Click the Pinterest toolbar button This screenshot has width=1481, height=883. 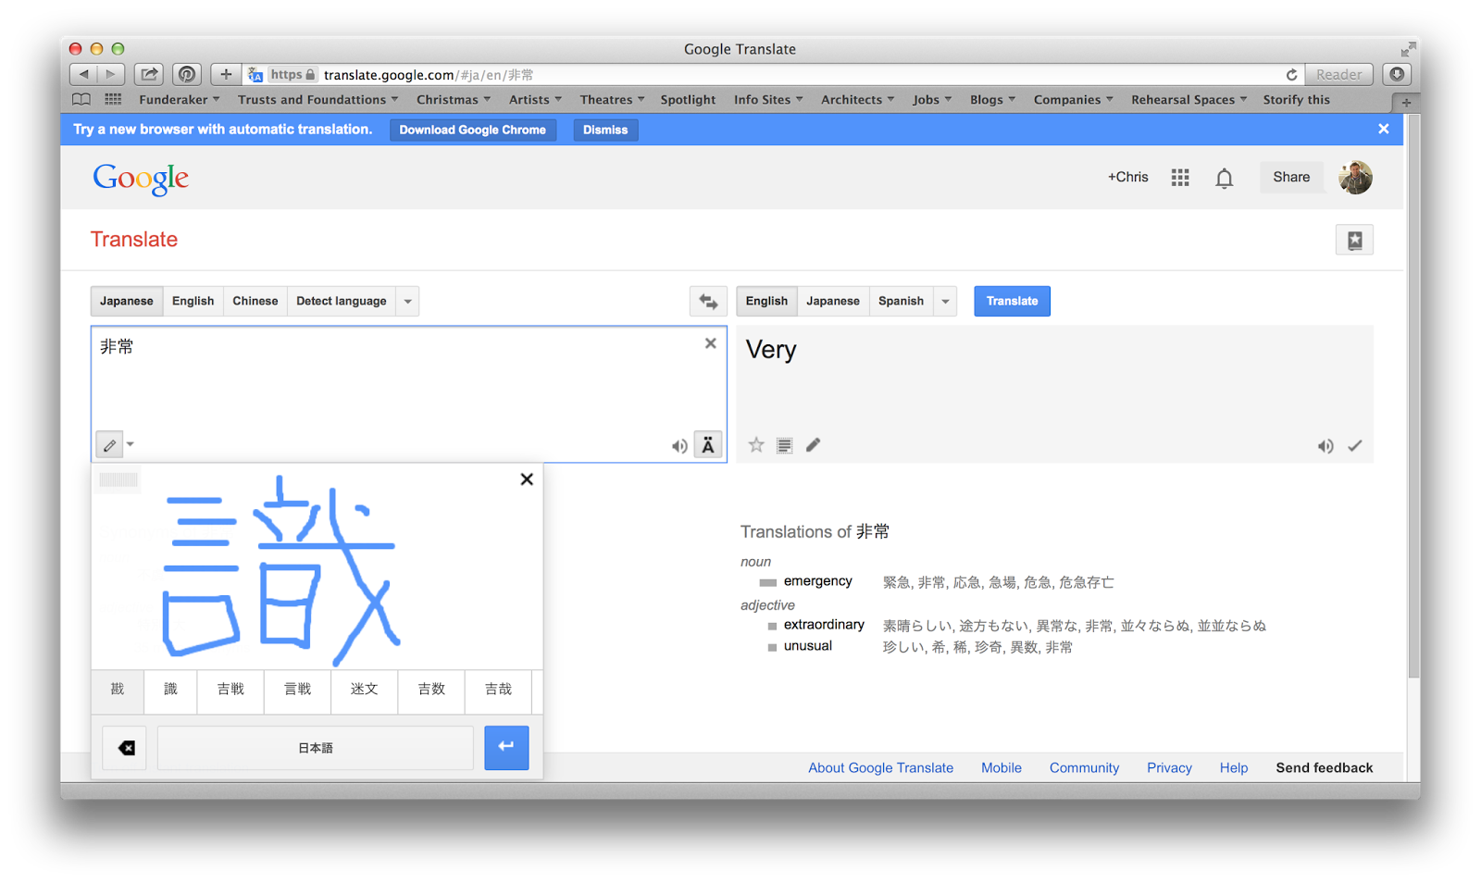tap(188, 74)
